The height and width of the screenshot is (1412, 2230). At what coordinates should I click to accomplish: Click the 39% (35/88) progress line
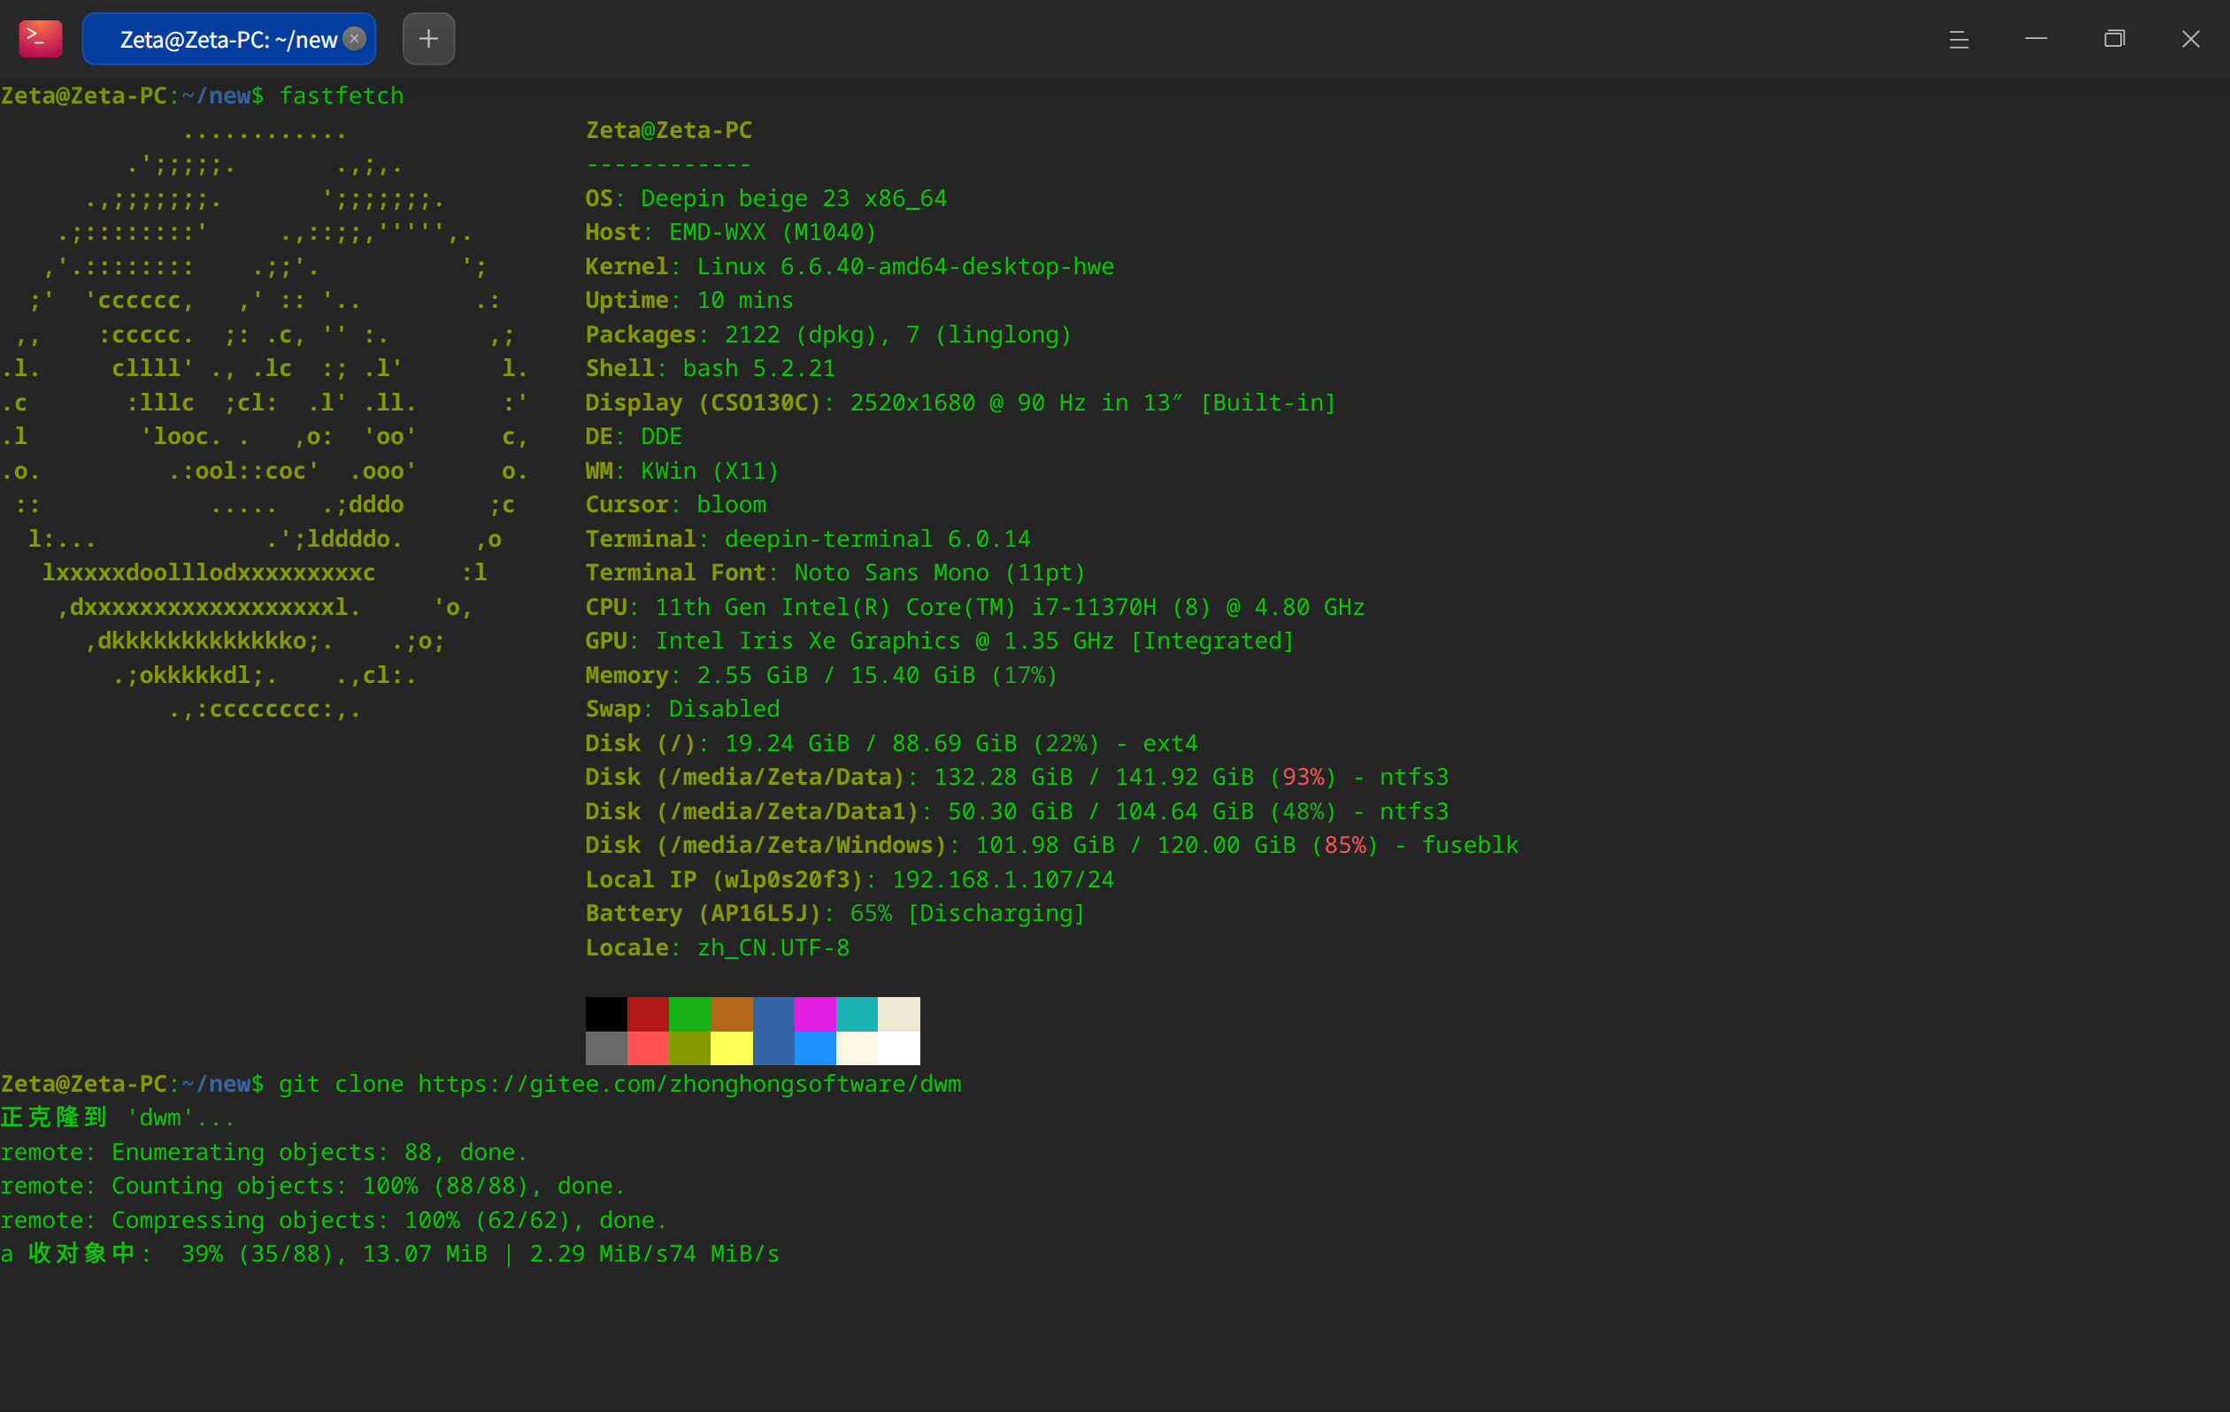click(x=390, y=1255)
